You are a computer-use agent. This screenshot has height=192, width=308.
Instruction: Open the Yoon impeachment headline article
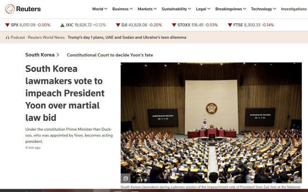(65, 93)
